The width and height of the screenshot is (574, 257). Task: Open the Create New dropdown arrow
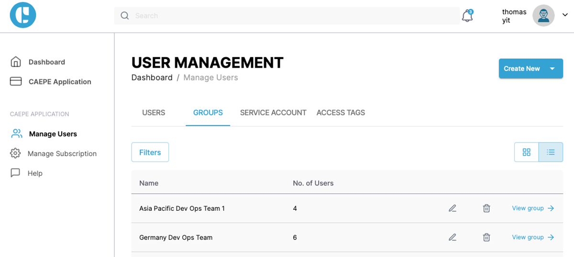point(552,69)
